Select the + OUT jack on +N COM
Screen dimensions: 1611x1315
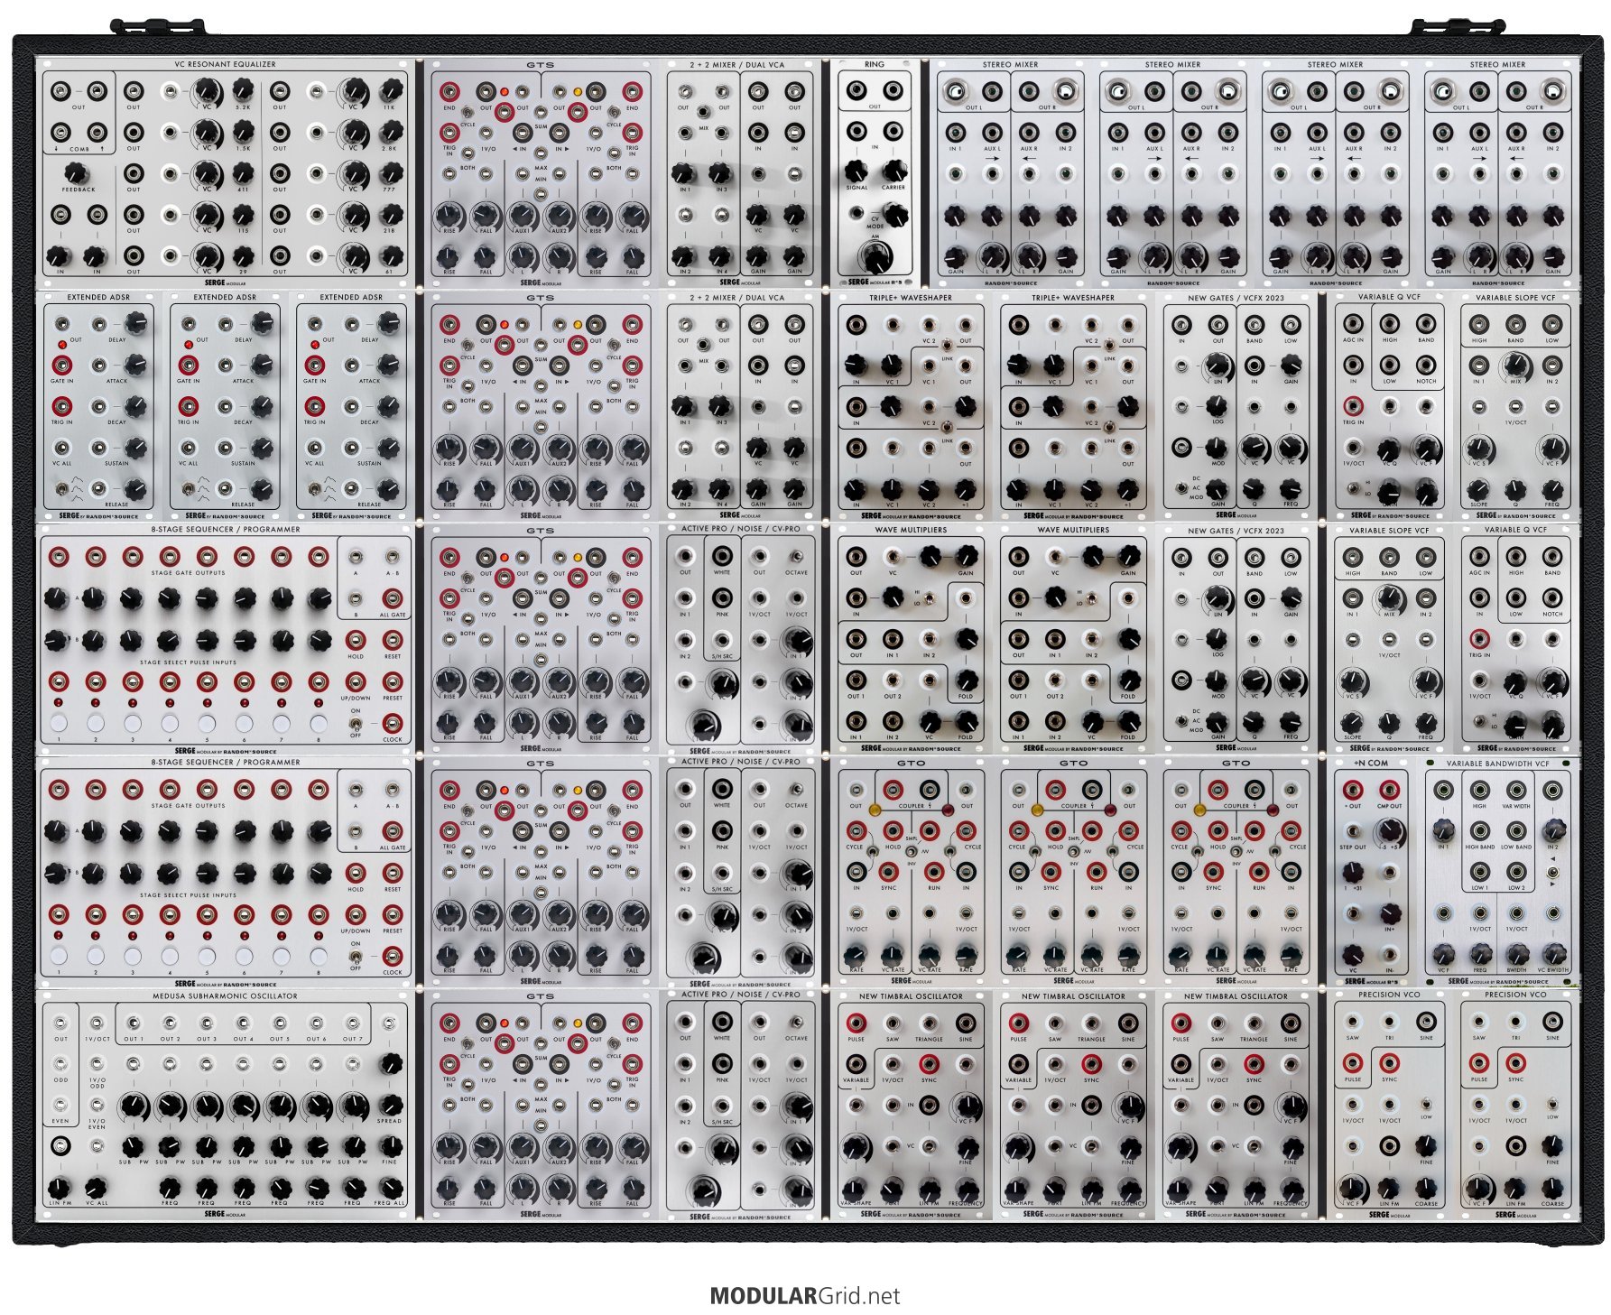tap(1352, 790)
